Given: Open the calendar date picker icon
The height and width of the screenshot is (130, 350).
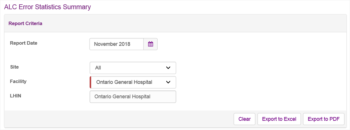Looking at the screenshot, I should (x=150, y=44).
